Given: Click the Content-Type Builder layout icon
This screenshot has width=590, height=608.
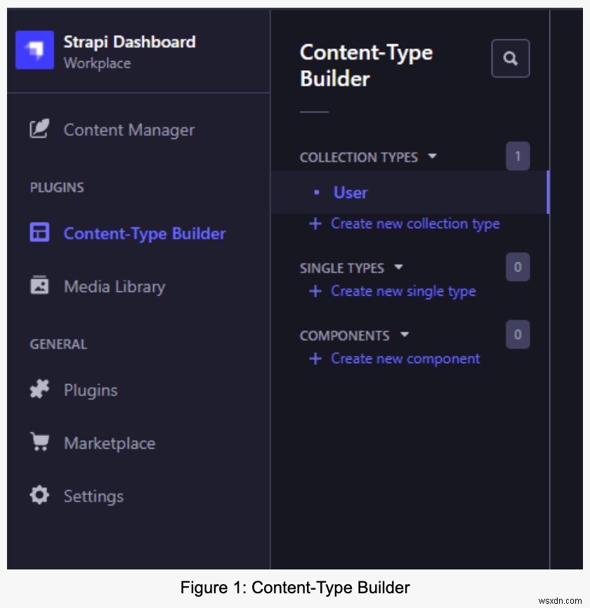Looking at the screenshot, I should coord(39,232).
